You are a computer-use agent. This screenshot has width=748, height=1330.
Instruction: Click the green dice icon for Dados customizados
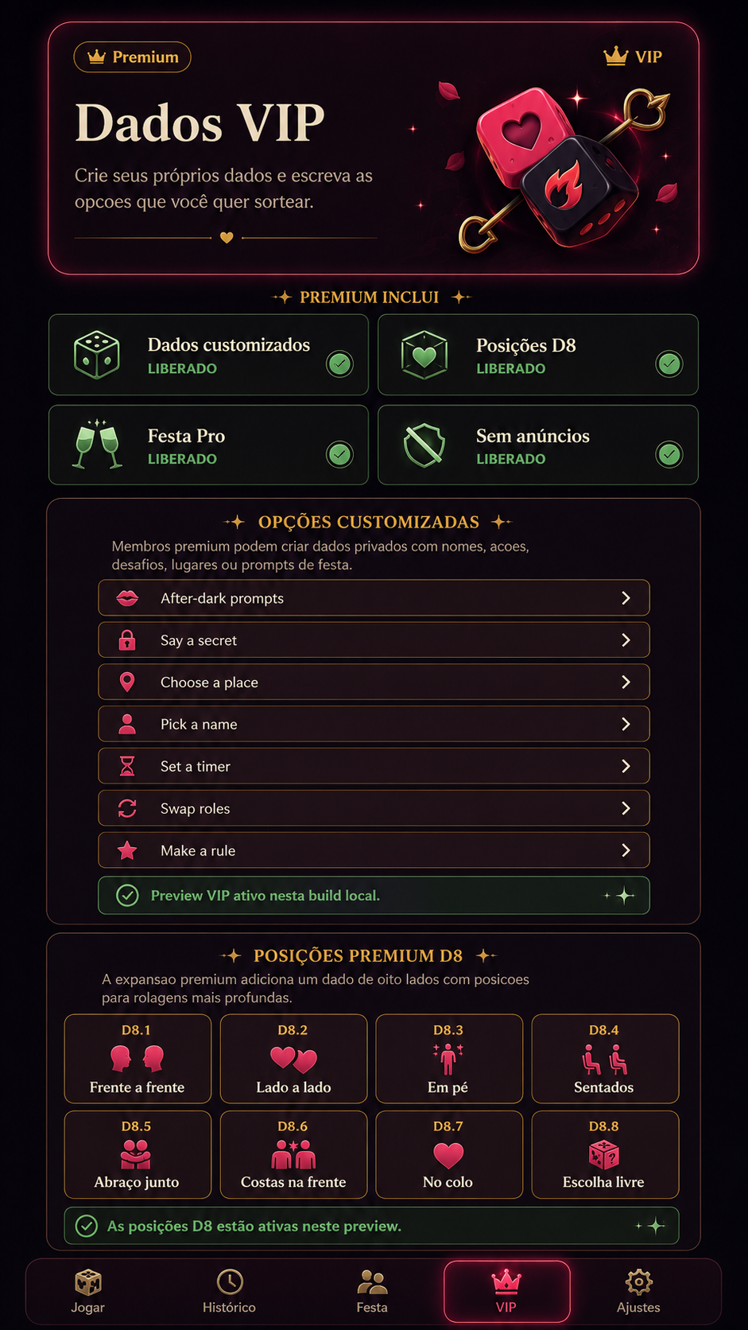(x=97, y=354)
